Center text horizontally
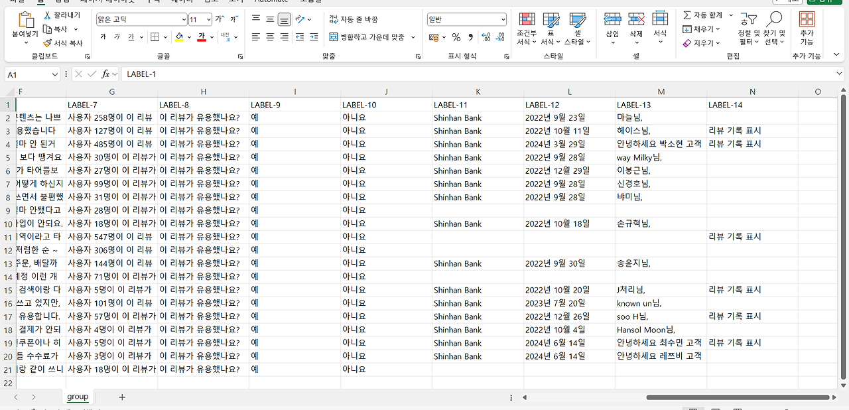Image resolution: width=849 pixels, height=410 pixels. [270, 37]
